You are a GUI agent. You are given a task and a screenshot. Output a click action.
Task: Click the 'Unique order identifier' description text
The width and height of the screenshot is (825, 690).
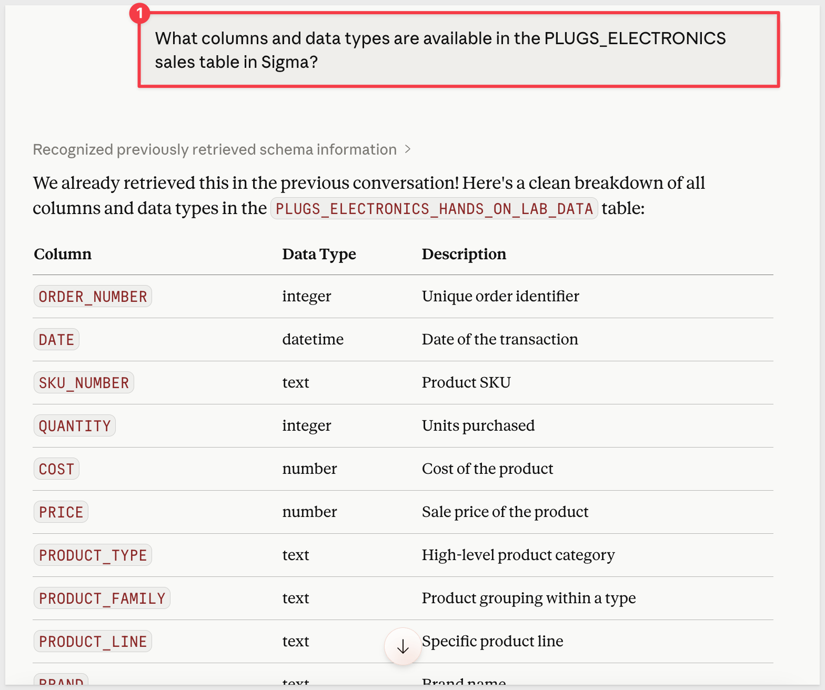click(500, 297)
